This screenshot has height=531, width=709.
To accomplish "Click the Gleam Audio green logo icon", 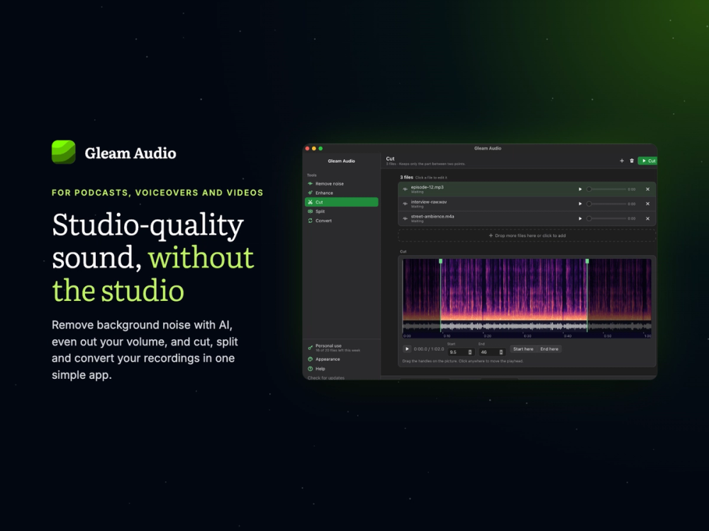I will coord(63,152).
